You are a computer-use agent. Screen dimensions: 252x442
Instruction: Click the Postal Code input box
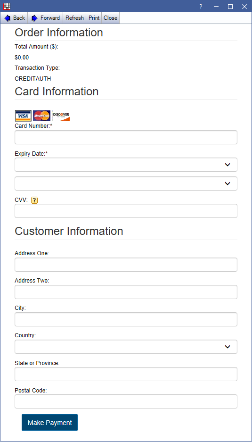click(x=126, y=401)
